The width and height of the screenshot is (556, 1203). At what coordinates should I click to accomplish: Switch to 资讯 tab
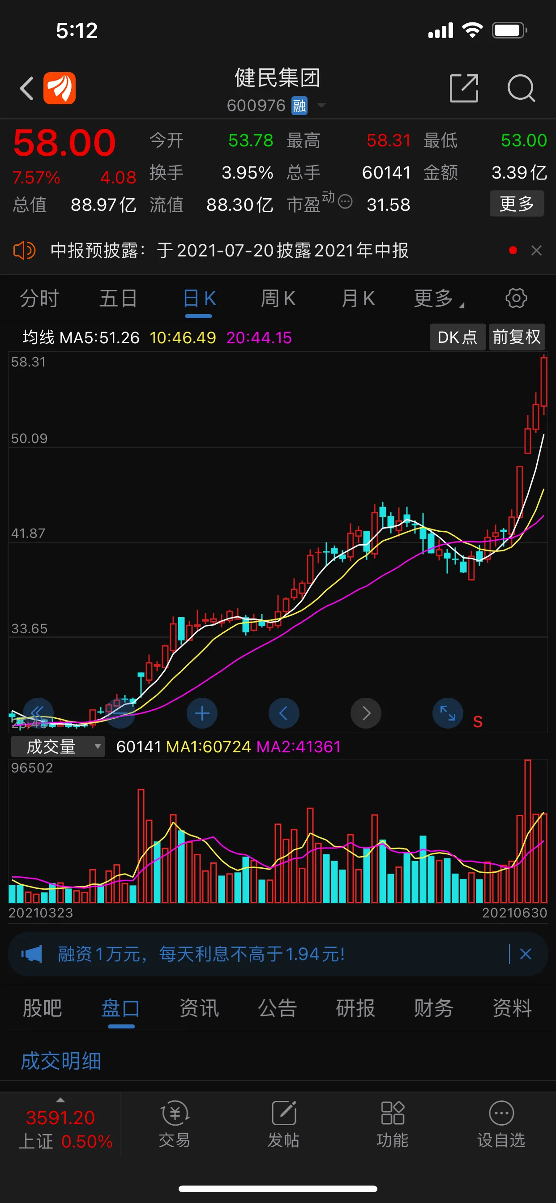click(199, 1008)
